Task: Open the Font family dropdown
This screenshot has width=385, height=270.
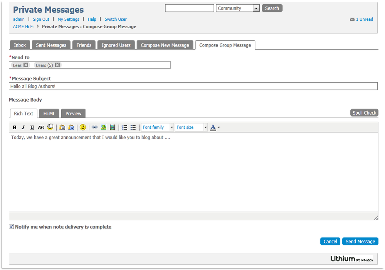Action: 157,127
